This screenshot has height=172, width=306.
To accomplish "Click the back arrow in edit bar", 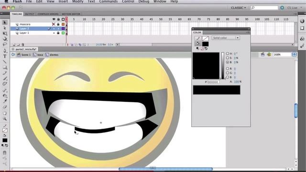I will pyautogui.click(x=13, y=55).
